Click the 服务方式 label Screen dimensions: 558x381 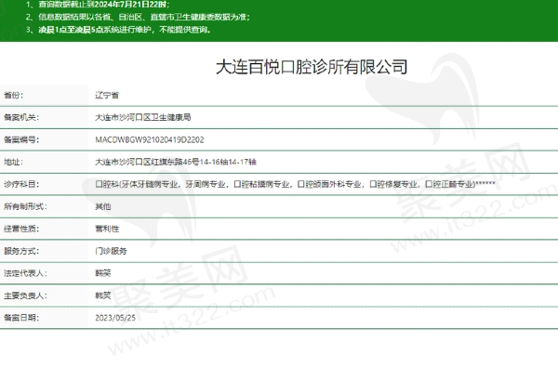21,251
